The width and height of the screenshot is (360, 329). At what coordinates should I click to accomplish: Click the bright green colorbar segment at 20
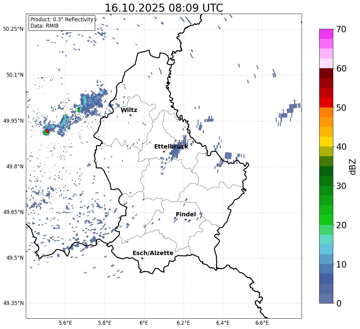(x=326, y=220)
